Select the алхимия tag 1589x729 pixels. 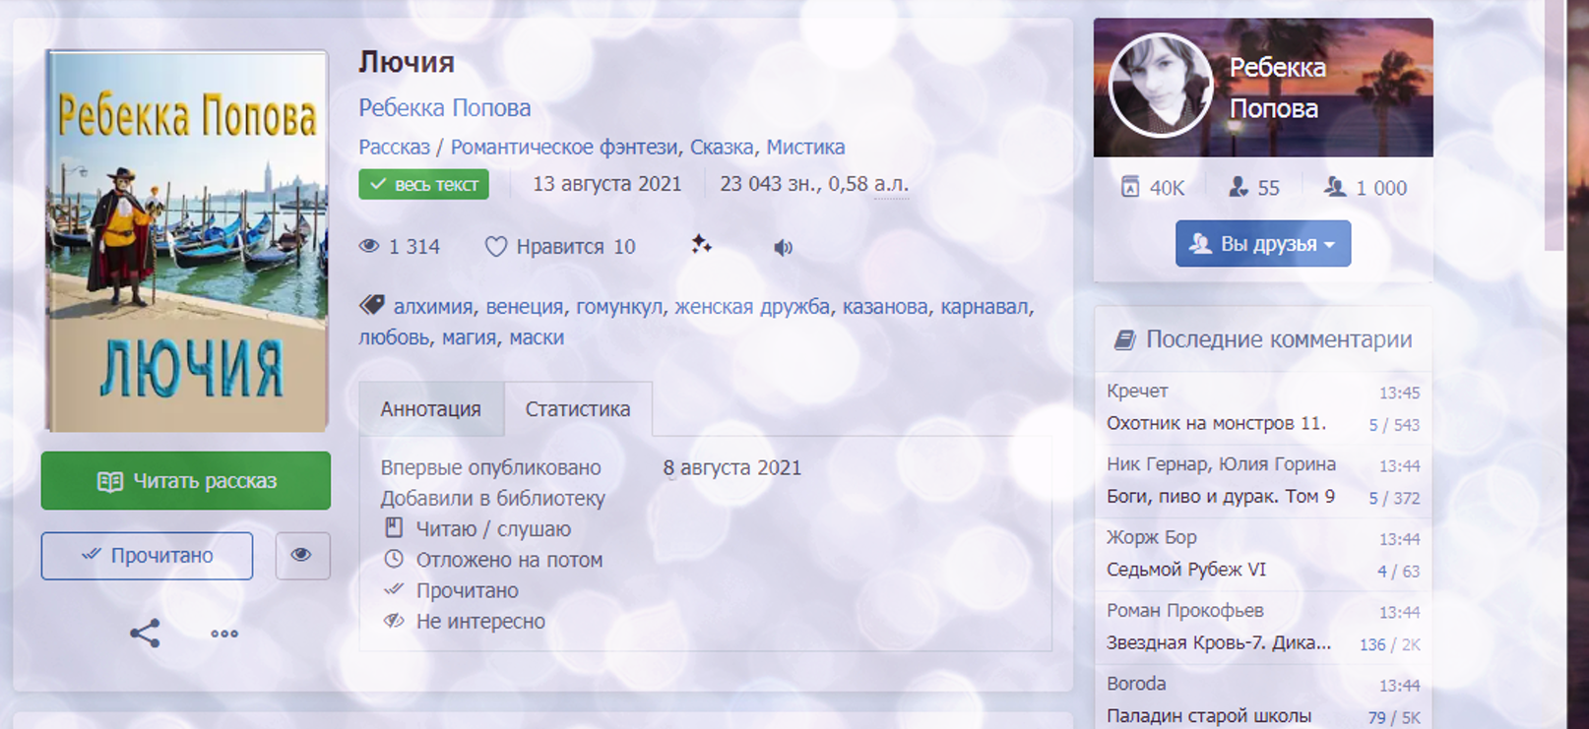pos(433,306)
